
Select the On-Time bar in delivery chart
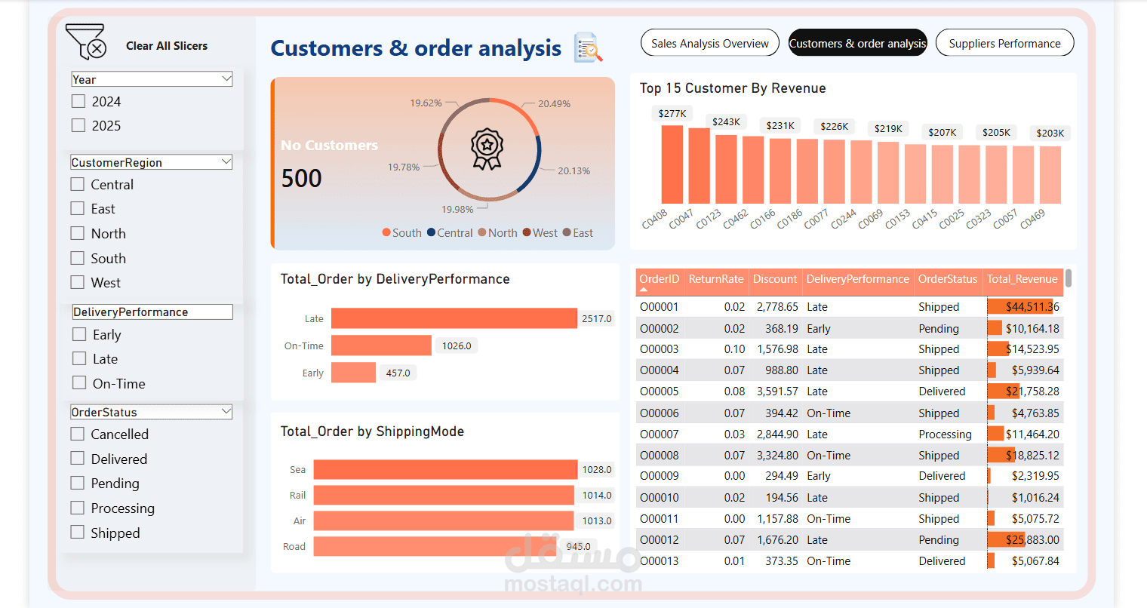pyautogui.click(x=381, y=345)
